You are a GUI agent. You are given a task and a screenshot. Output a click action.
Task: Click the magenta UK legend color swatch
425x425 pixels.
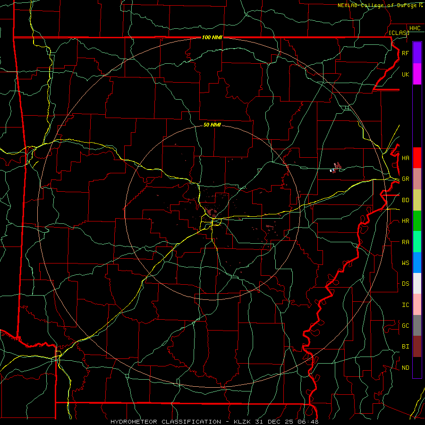[417, 74]
